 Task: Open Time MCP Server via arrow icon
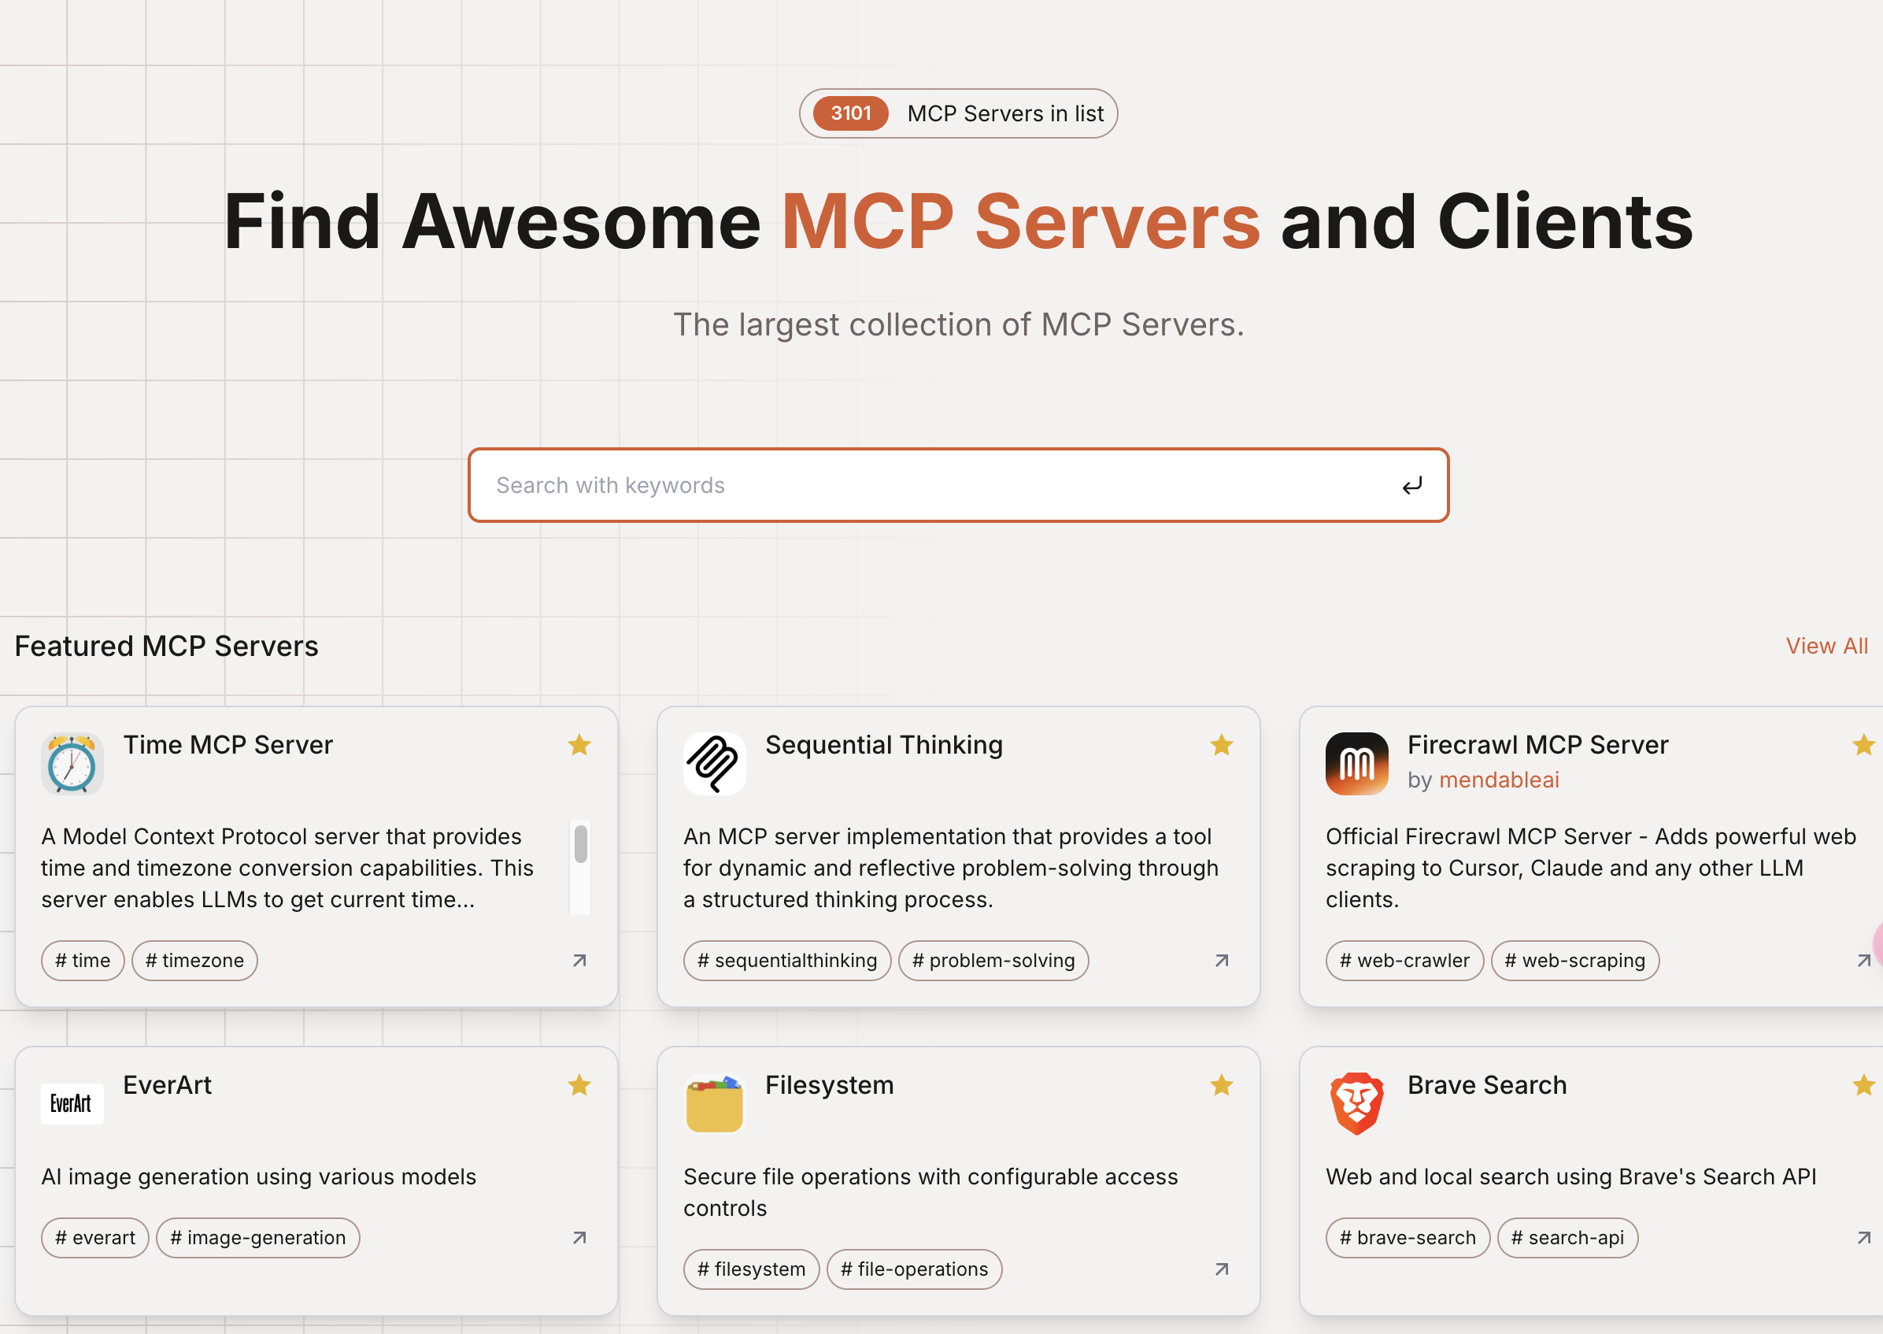[x=579, y=960]
